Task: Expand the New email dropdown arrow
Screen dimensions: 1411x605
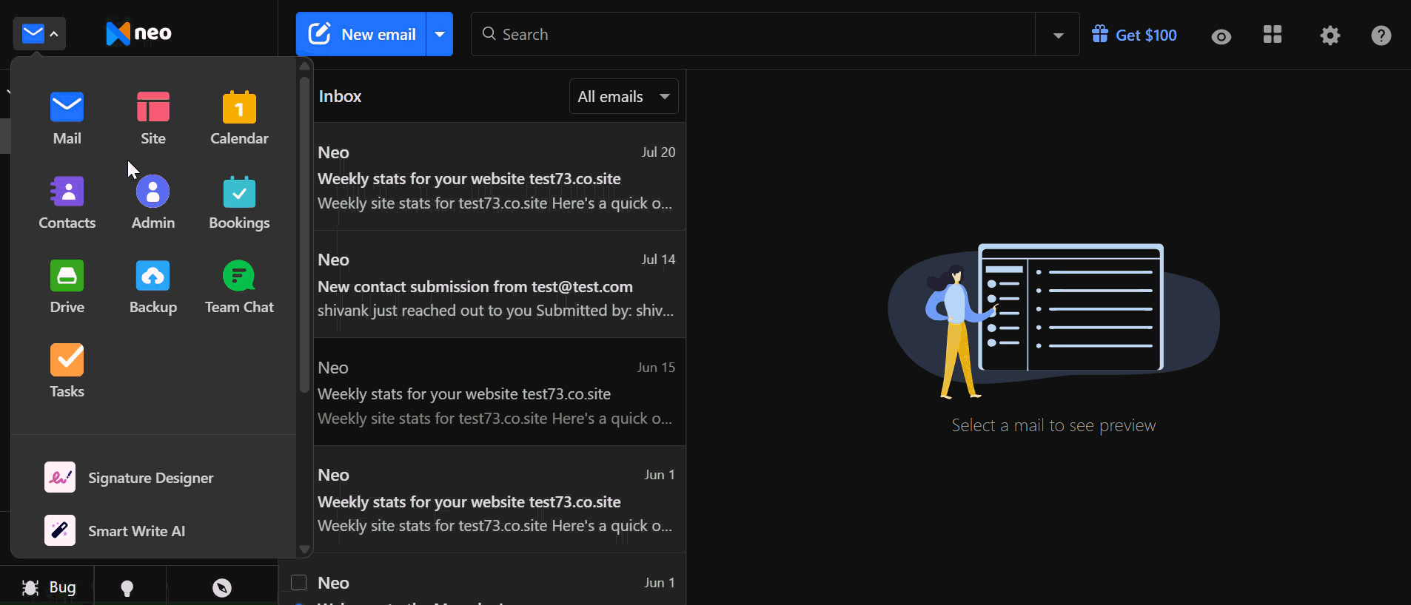Action: click(440, 34)
